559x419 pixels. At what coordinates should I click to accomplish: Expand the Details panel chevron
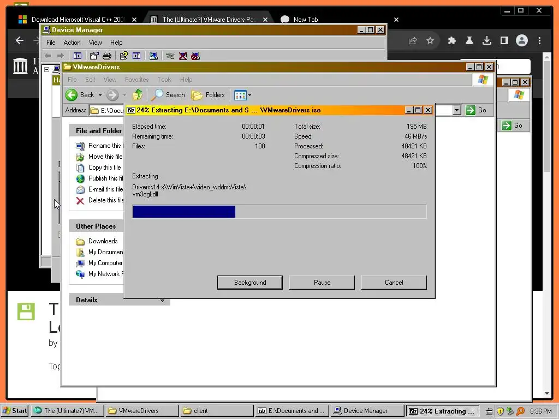[x=162, y=300]
